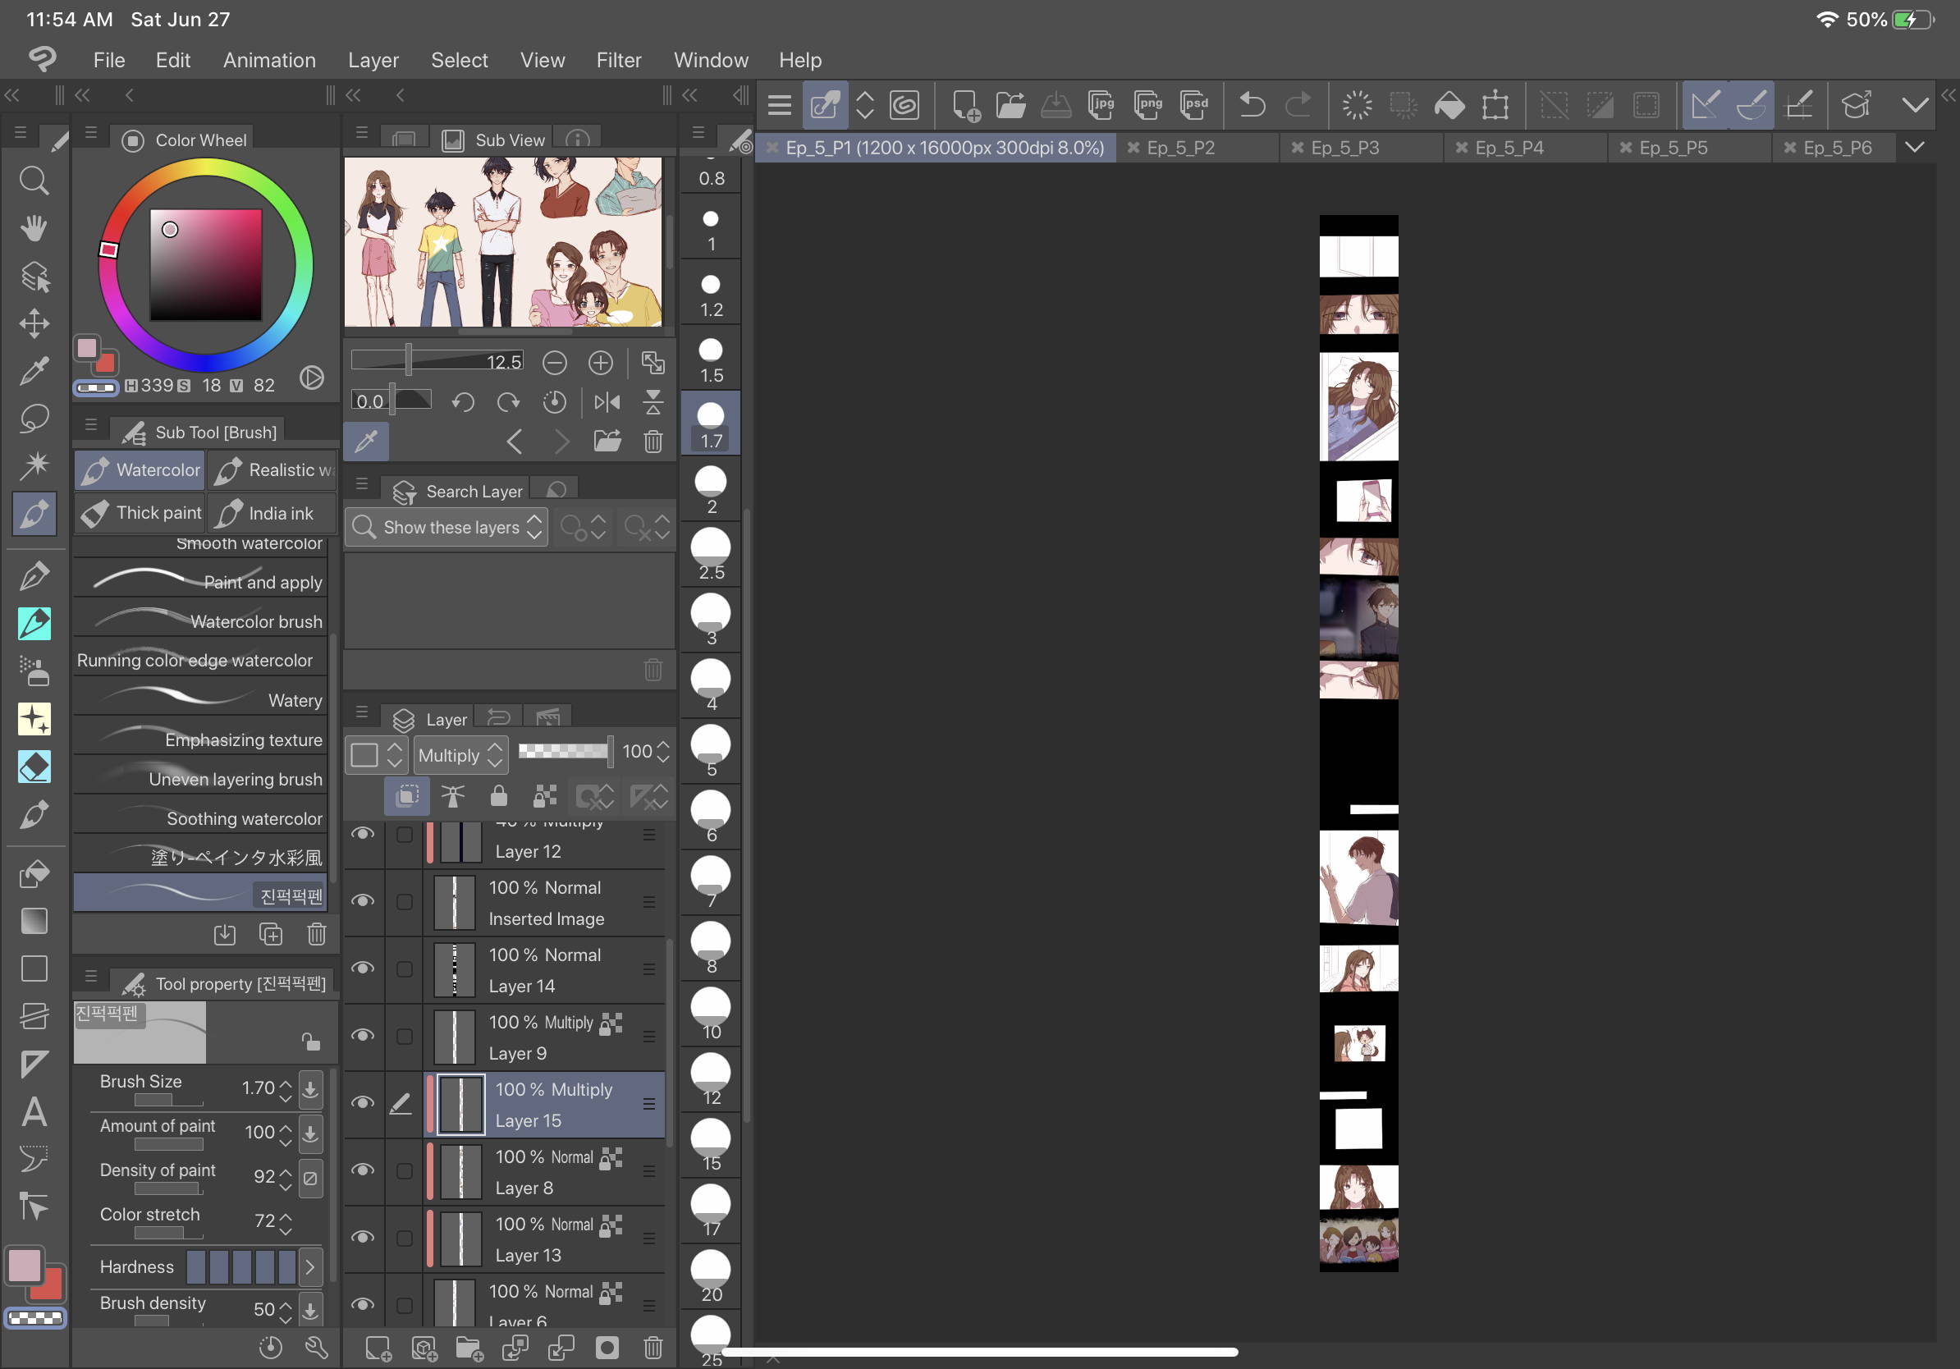This screenshot has width=1960, height=1369.
Task: Click Clear (sparkle) icon in command bar
Action: click(x=1358, y=106)
